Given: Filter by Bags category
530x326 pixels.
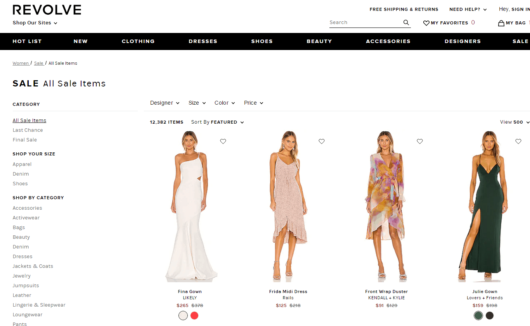Looking at the screenshot, I should click(x=19, y=228).
